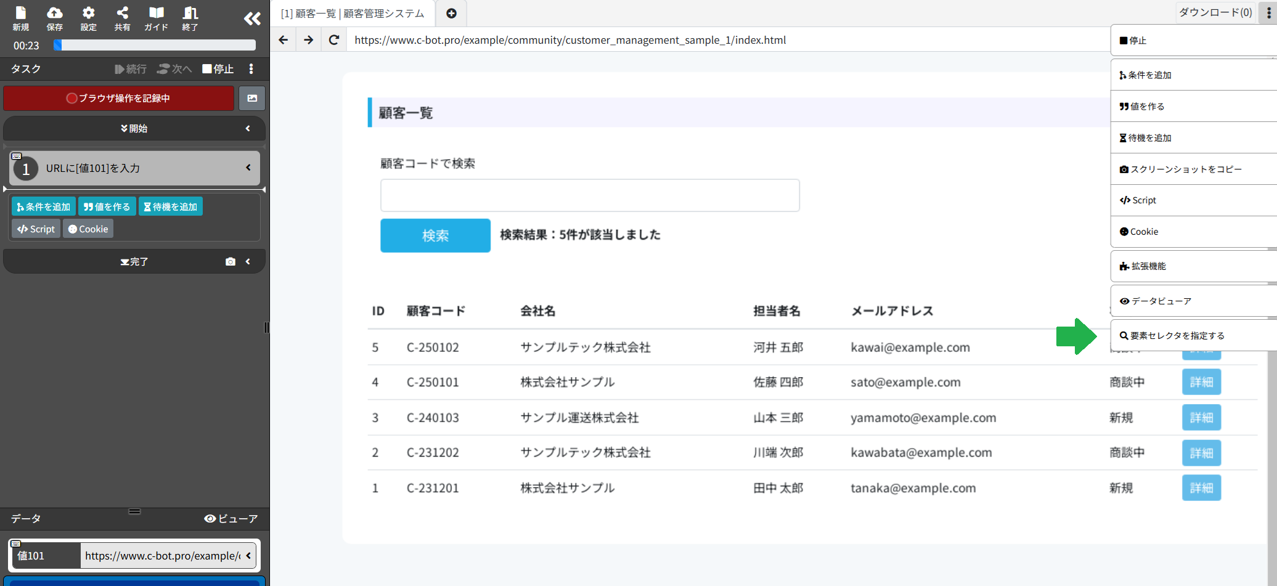
Task: Collapse sidebar with double-chevron icon
Action: [x=252, y=18]
